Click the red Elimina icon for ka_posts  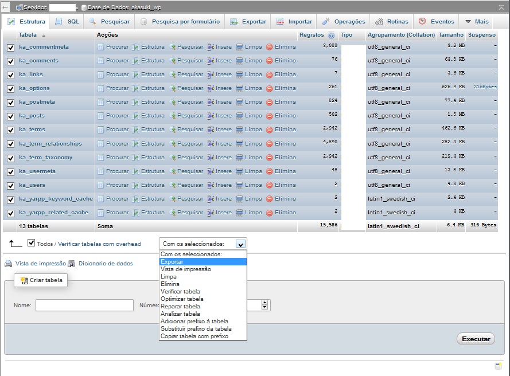click(269, 116)
